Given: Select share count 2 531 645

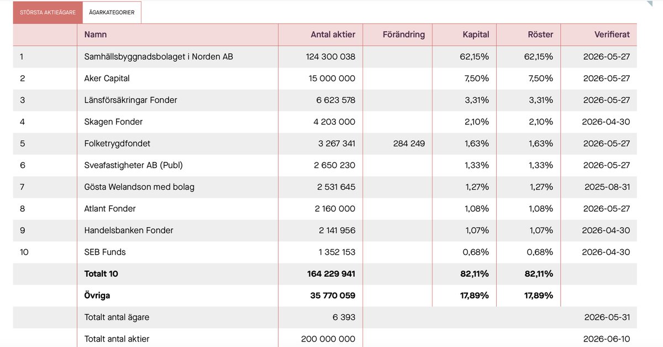Looking at the screenshot, I should point(336,187).
